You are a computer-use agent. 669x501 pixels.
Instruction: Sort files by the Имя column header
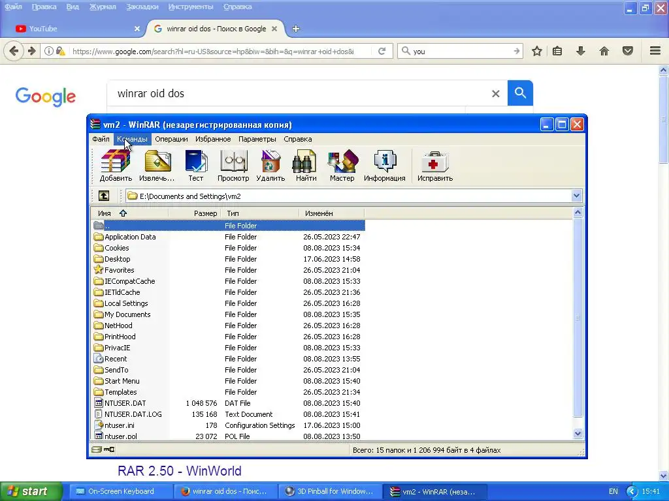[129, 213]
